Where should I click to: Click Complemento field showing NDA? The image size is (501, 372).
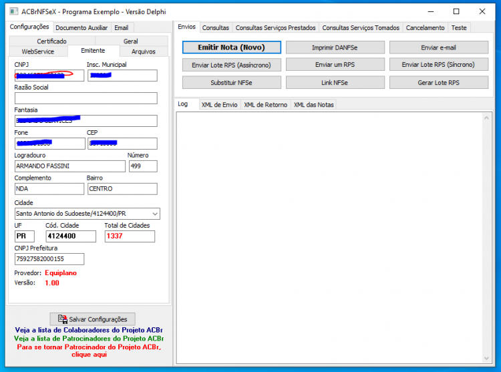[49, 189]
